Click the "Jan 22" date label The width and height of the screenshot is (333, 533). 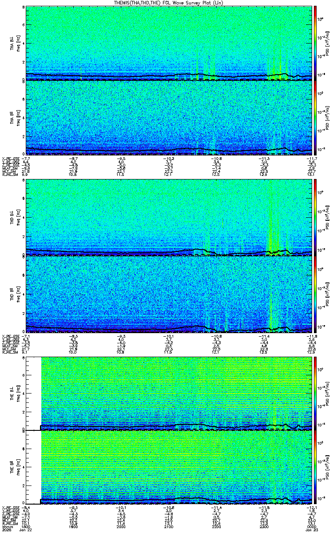[27, 529]
